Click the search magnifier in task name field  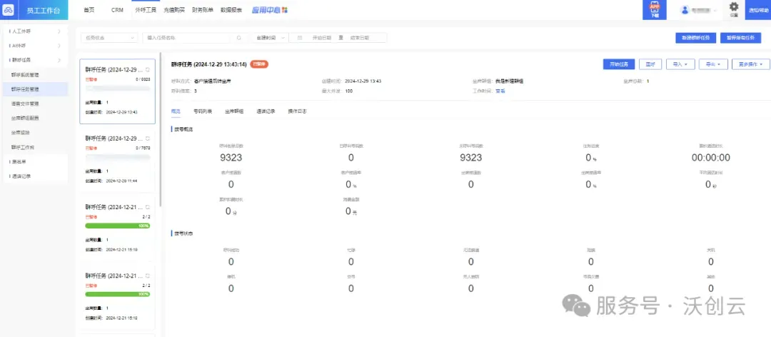click(x=239, y=38)
